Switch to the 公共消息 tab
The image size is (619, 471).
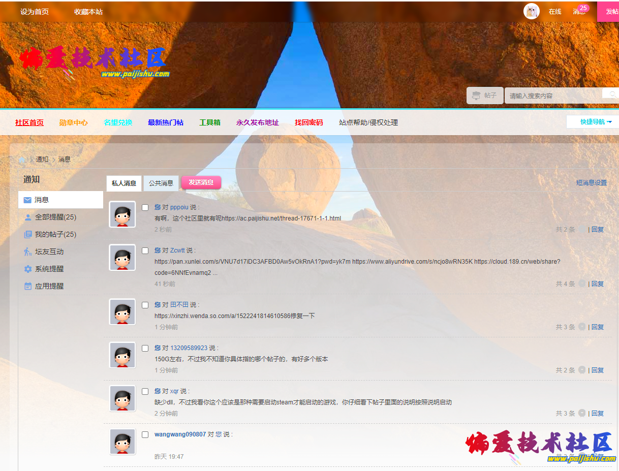(x=161, y=183)
